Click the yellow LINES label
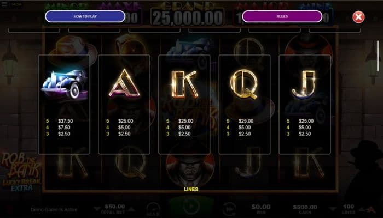The height and width of the screenshot is (218, 383). (x=191, y=189)
